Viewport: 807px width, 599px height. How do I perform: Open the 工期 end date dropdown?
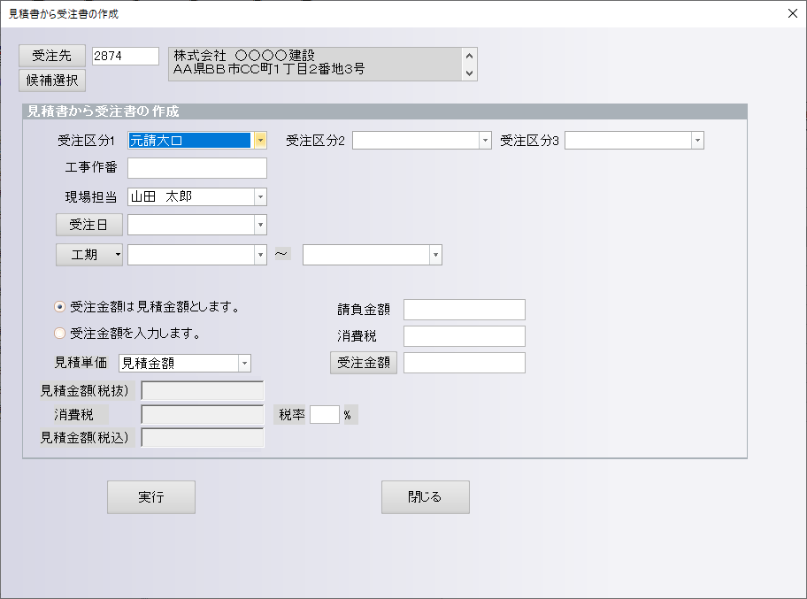click(x=435, y=255)
